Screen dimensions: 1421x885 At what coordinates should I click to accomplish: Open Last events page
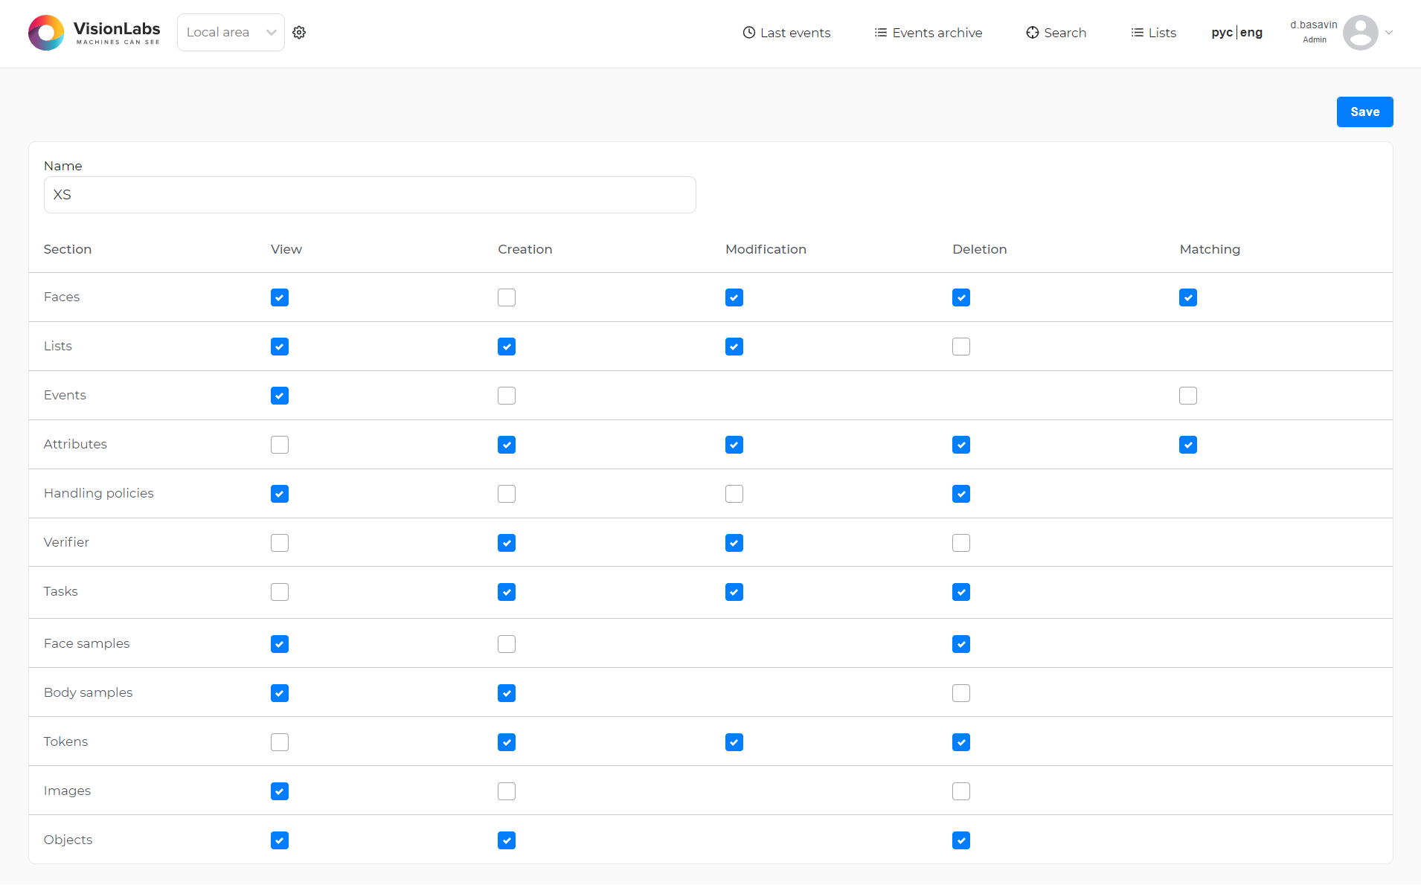coord(786,33)
